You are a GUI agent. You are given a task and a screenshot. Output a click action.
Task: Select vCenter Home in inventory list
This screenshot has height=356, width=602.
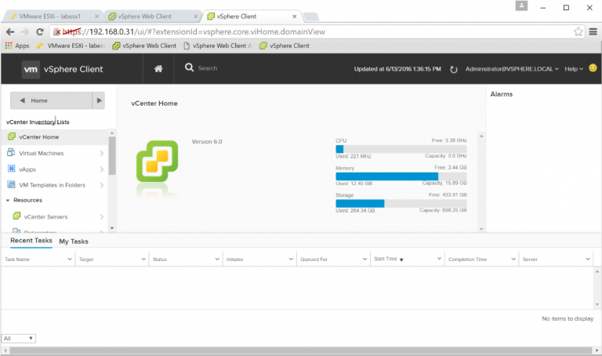(x=55, y=137)
